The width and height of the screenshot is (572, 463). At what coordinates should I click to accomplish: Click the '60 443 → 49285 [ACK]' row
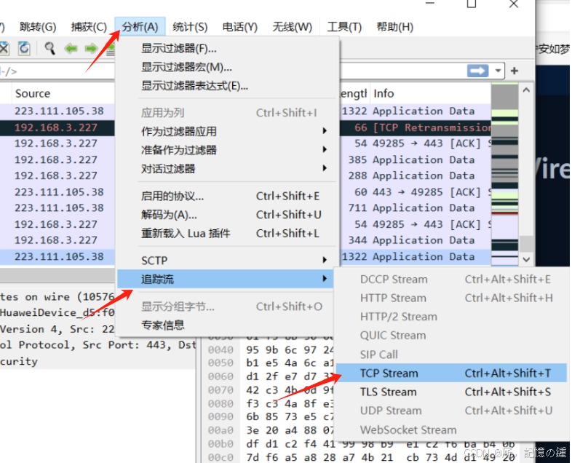[x=415, y=192]
